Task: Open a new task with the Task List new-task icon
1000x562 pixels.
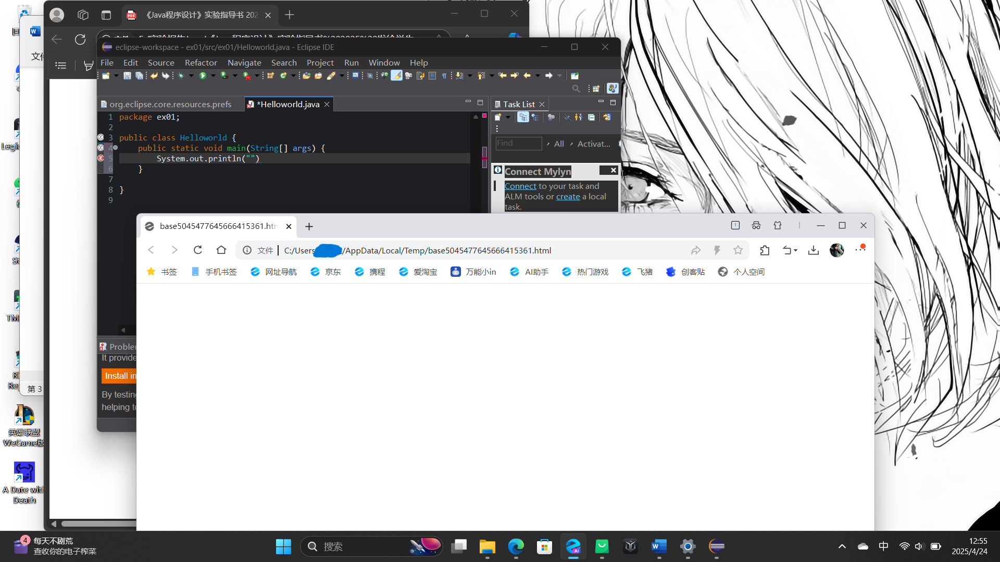Action: coord(497,117)
